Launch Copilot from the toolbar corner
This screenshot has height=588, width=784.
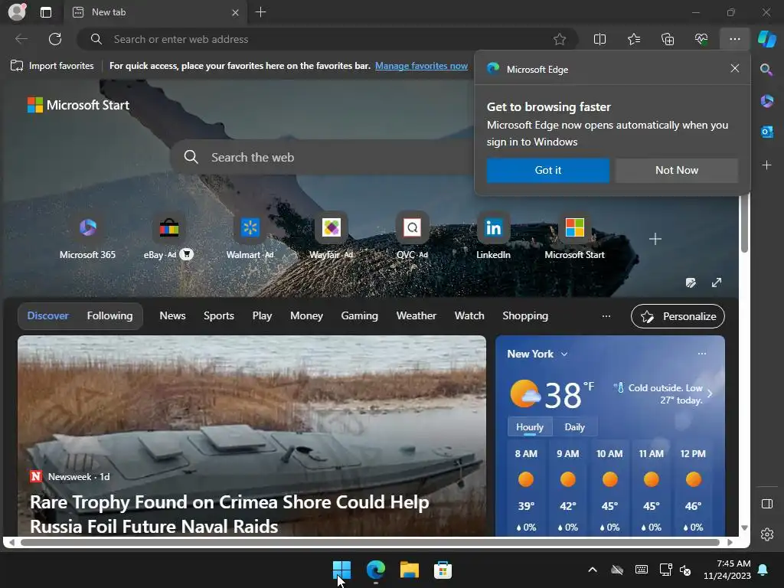point(767,39)
